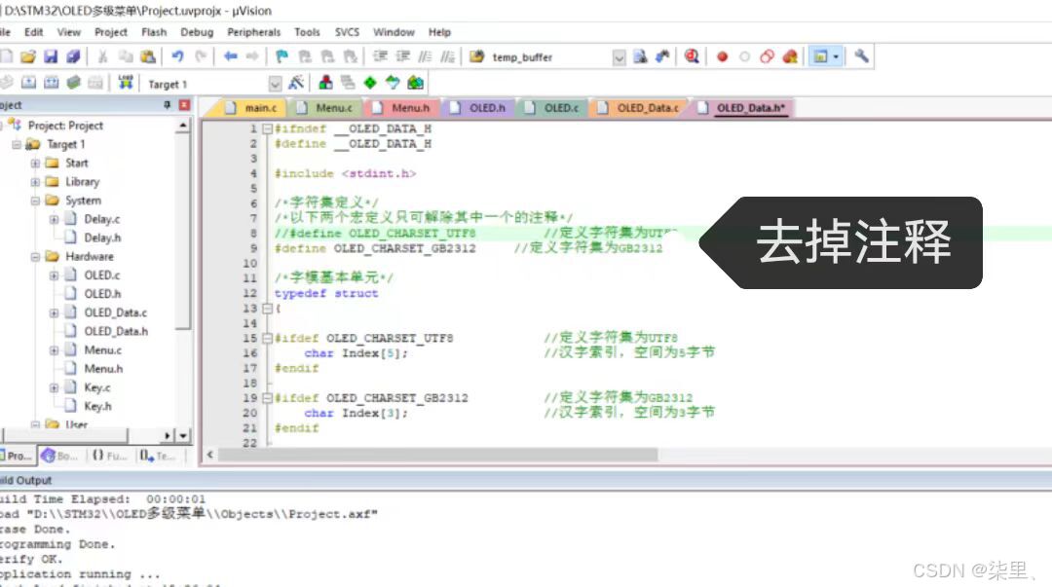Select Menu.h in project tree
This screenshot has height=587, width=1052.
coord(103,369)
